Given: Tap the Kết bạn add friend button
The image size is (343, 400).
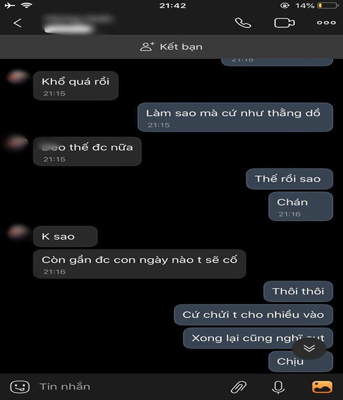Looking at the screenshot, I should (171, 47).
